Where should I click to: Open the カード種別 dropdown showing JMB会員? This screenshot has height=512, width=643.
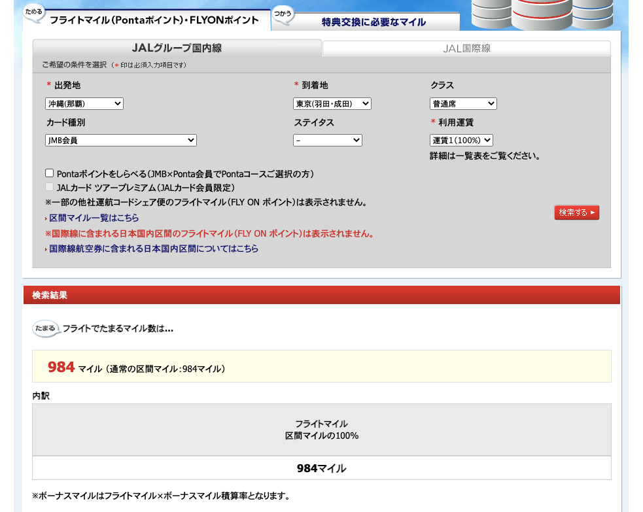(x=121, y=140)
